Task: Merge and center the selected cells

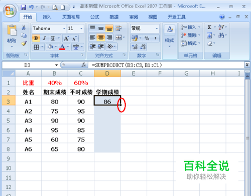Action: (x=118, y=37)
